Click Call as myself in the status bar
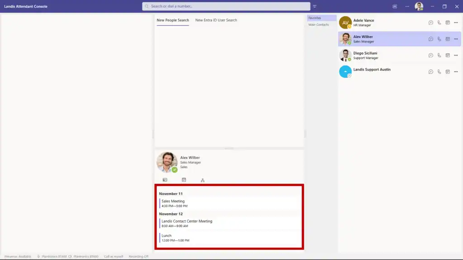 (x=114, y=256)
